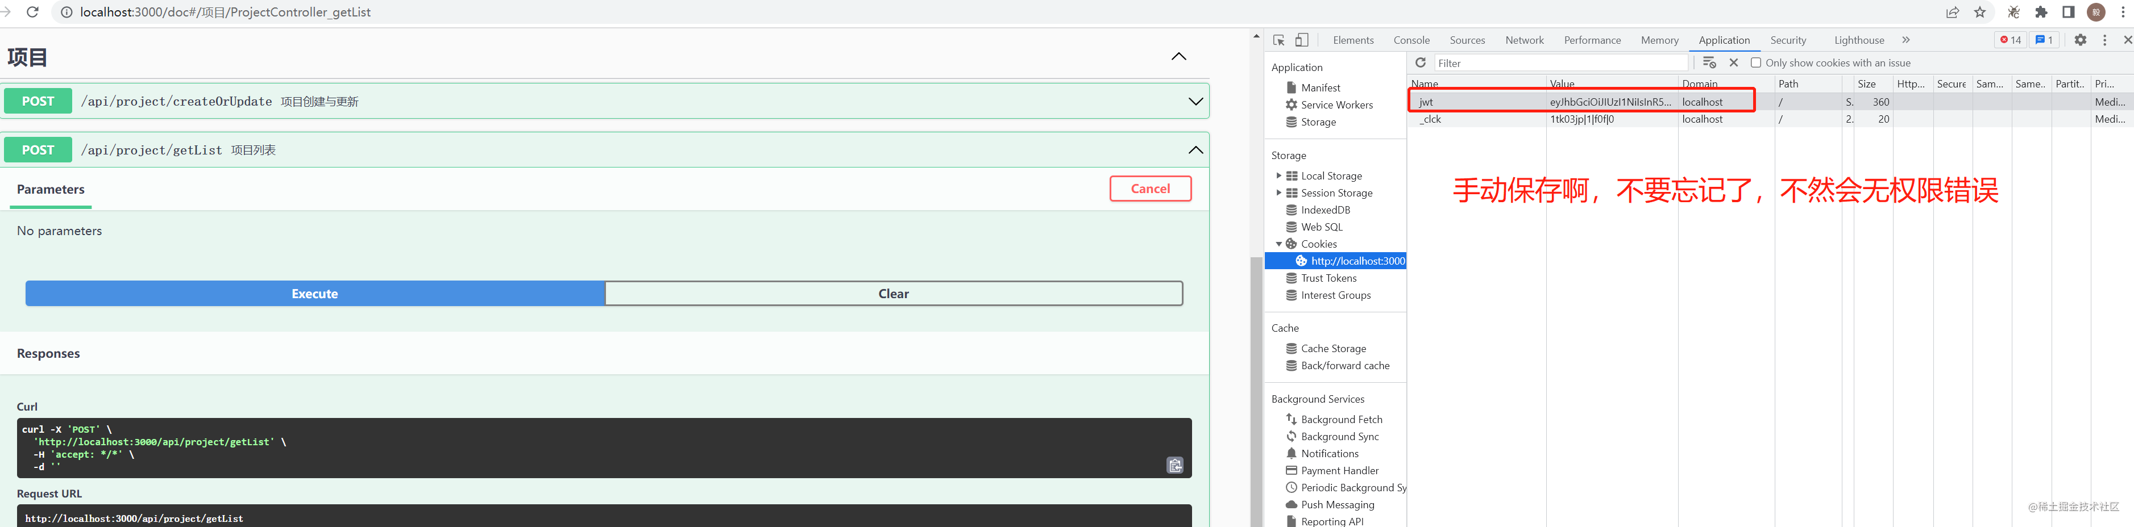Image resolution: width=2134 pixels, height=527 pixels.
Task: Open Trust Tokens entry
Action: click(x=1329, y=279)
